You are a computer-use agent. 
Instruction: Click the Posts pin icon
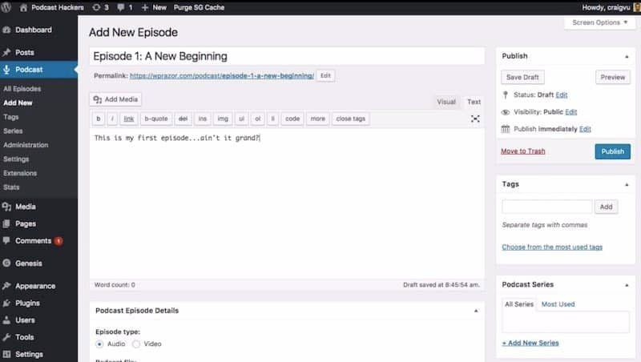[x=6, y=52]
